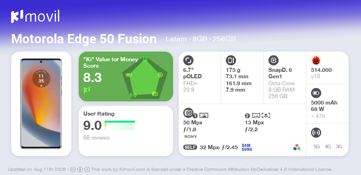Open the 68 reviews link
This screenshot has height=175, width=361.
coord(96,138)
